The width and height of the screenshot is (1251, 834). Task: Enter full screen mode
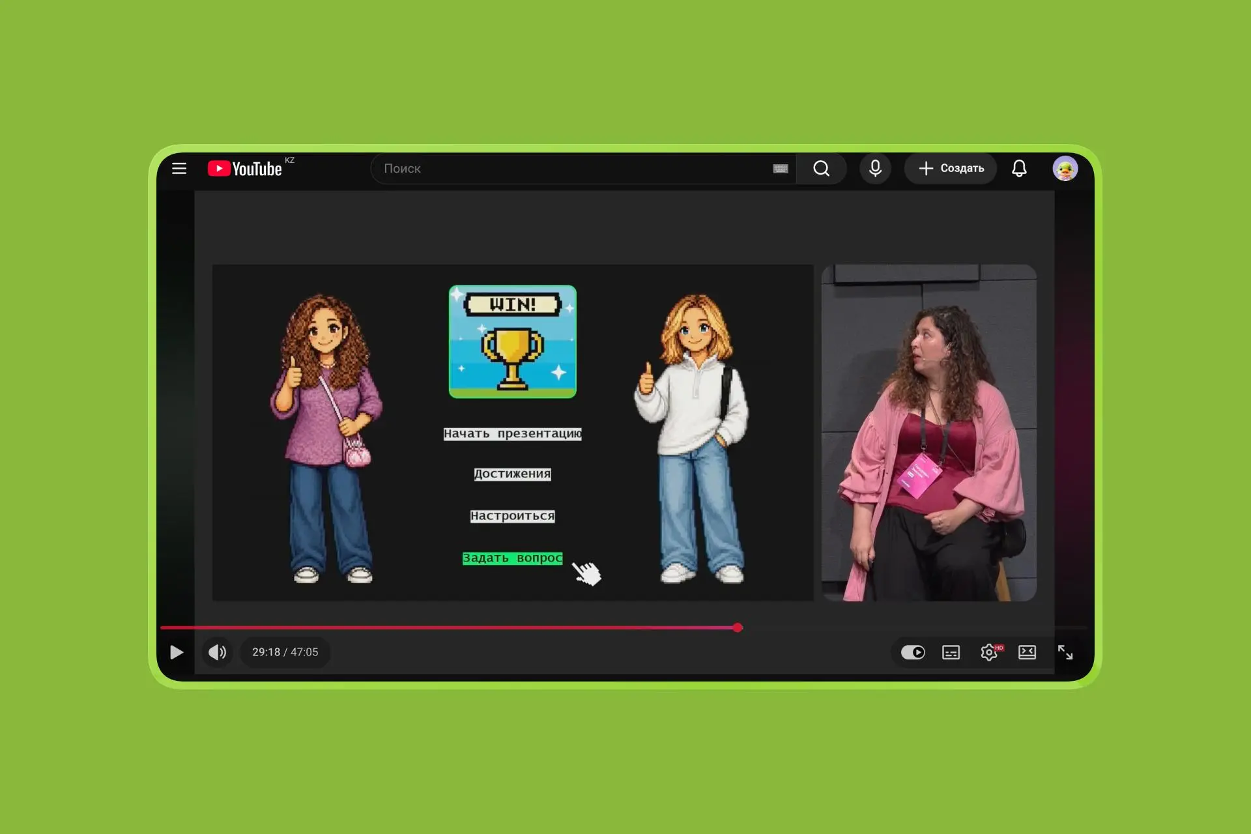(1065, 652)
